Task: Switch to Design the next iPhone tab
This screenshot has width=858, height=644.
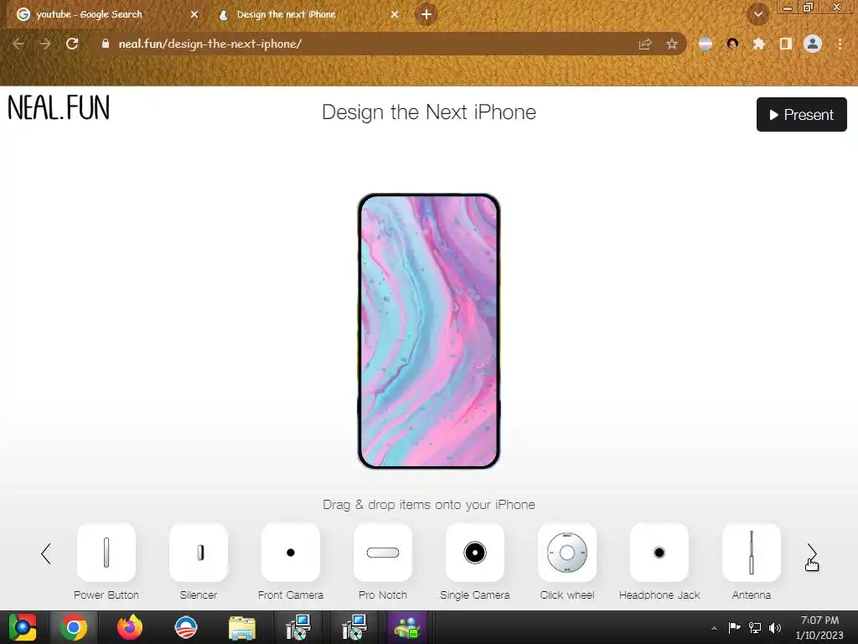Action: point(307,14)
